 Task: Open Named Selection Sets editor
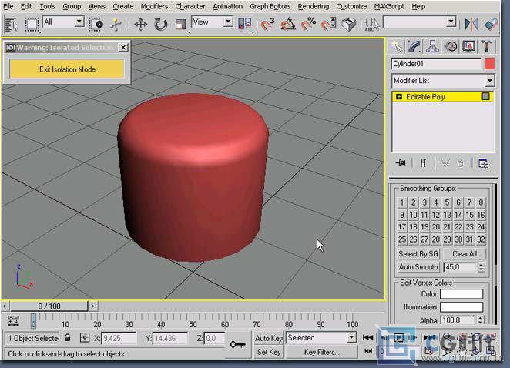(x=372, y=25)
